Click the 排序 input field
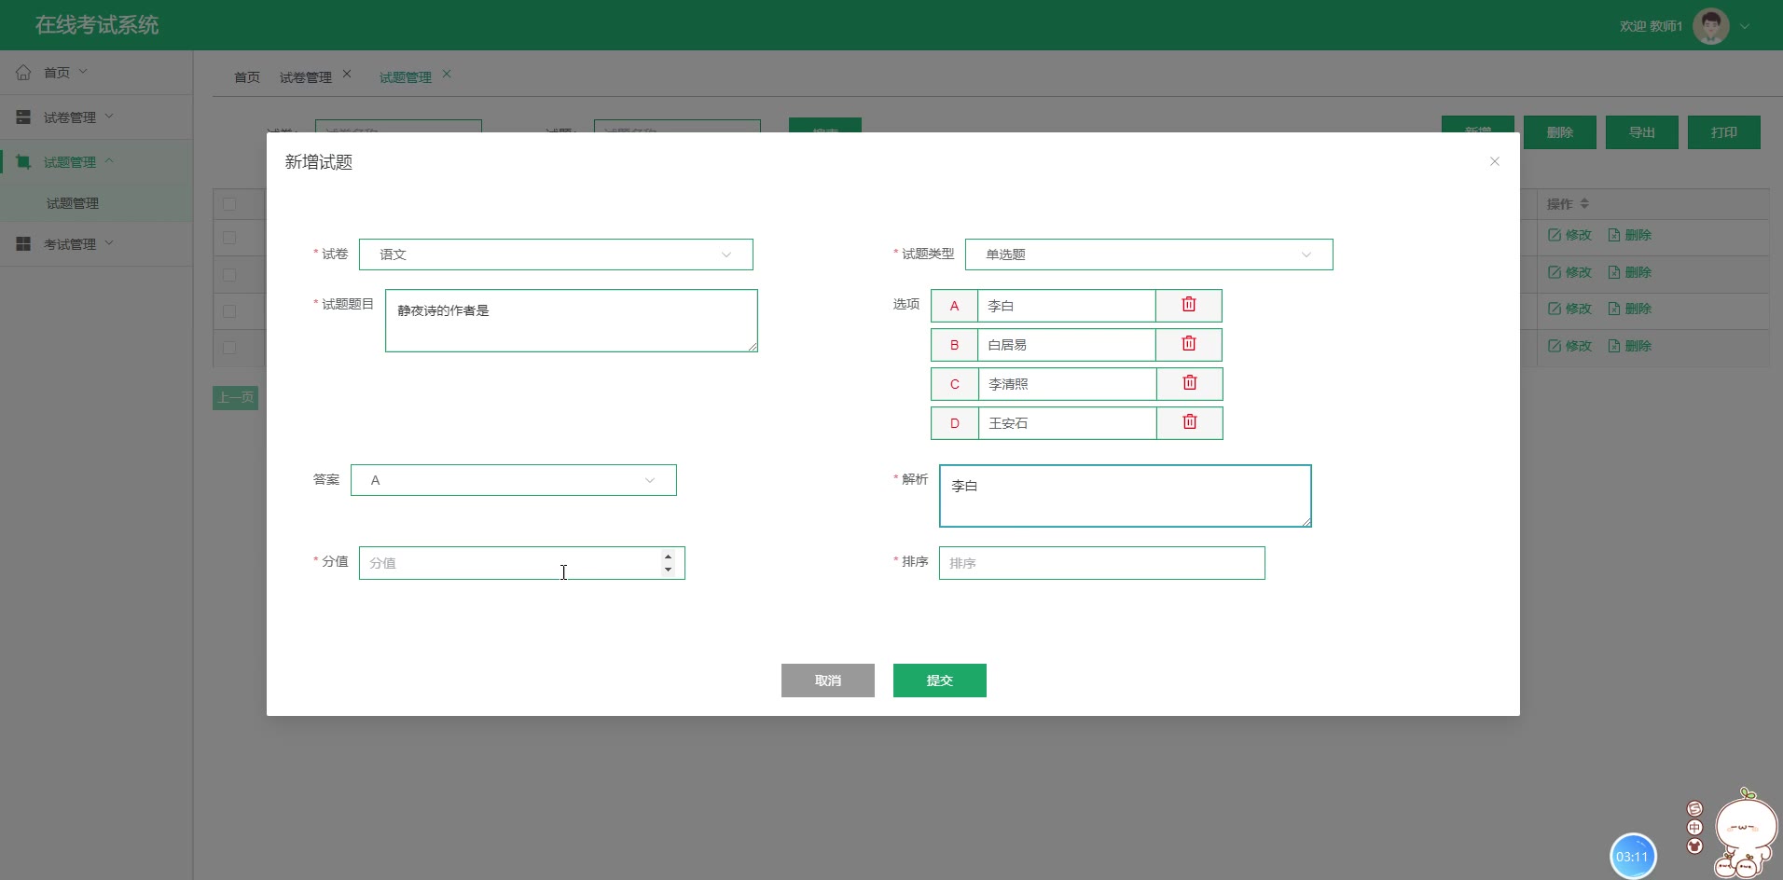 click(1101, 563)
